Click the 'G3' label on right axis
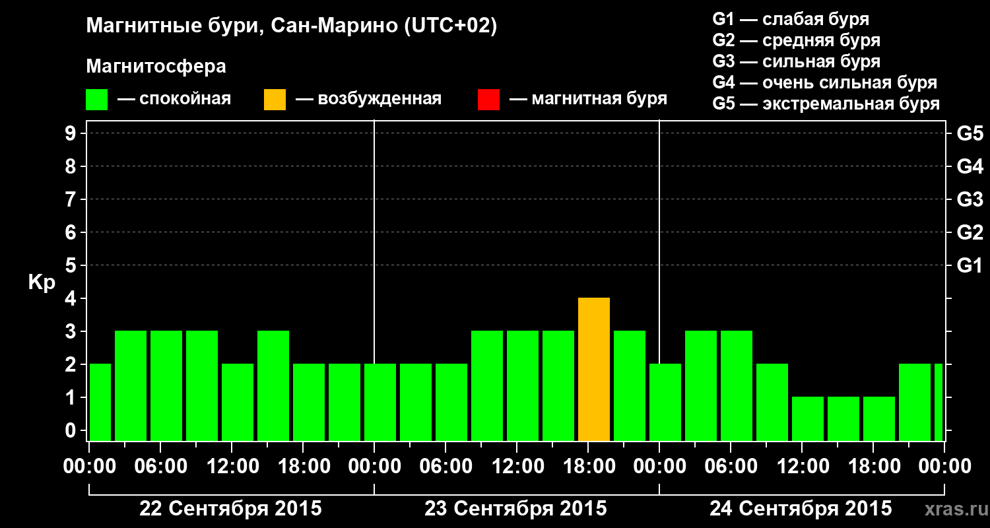 970,199
